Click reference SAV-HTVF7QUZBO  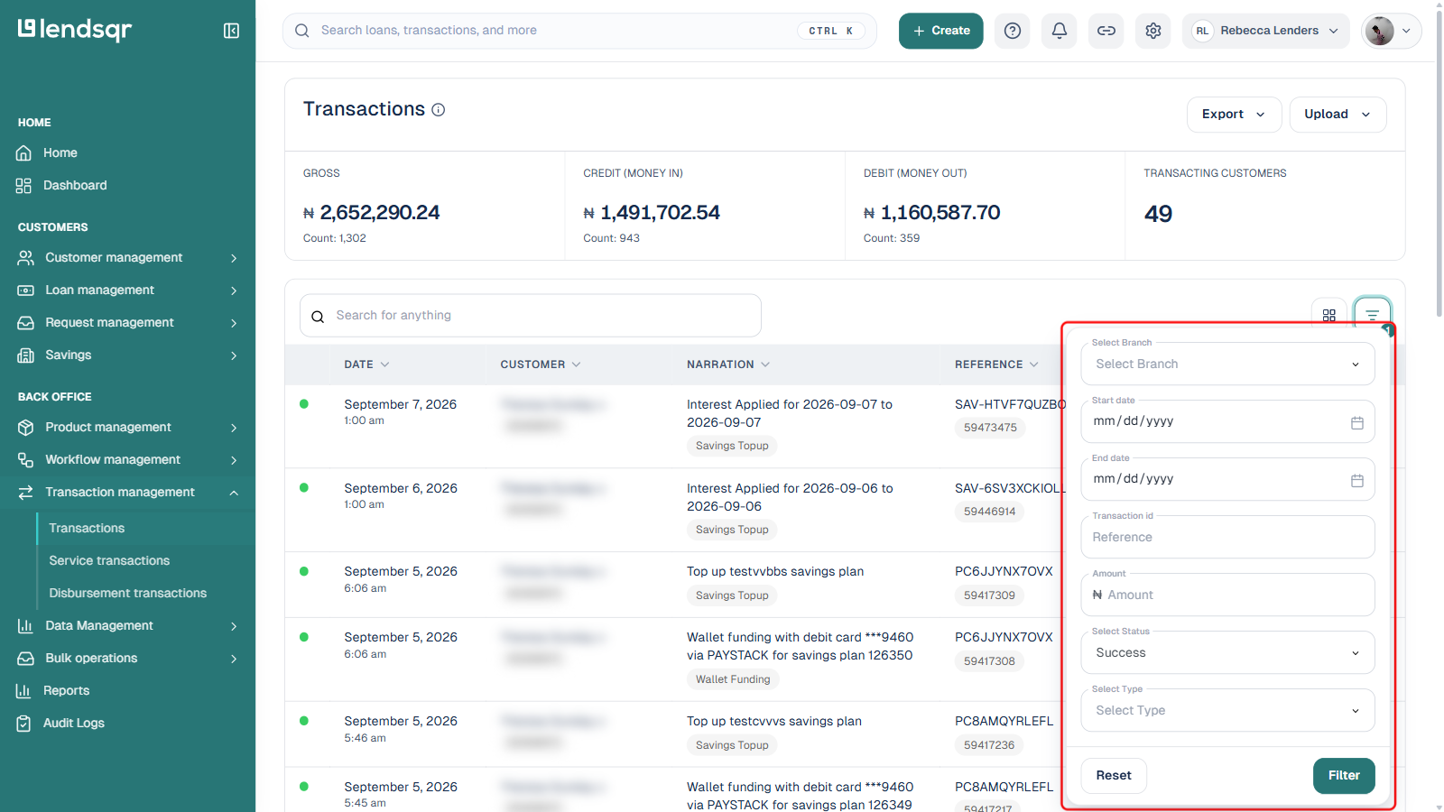tap(1010, 404)
